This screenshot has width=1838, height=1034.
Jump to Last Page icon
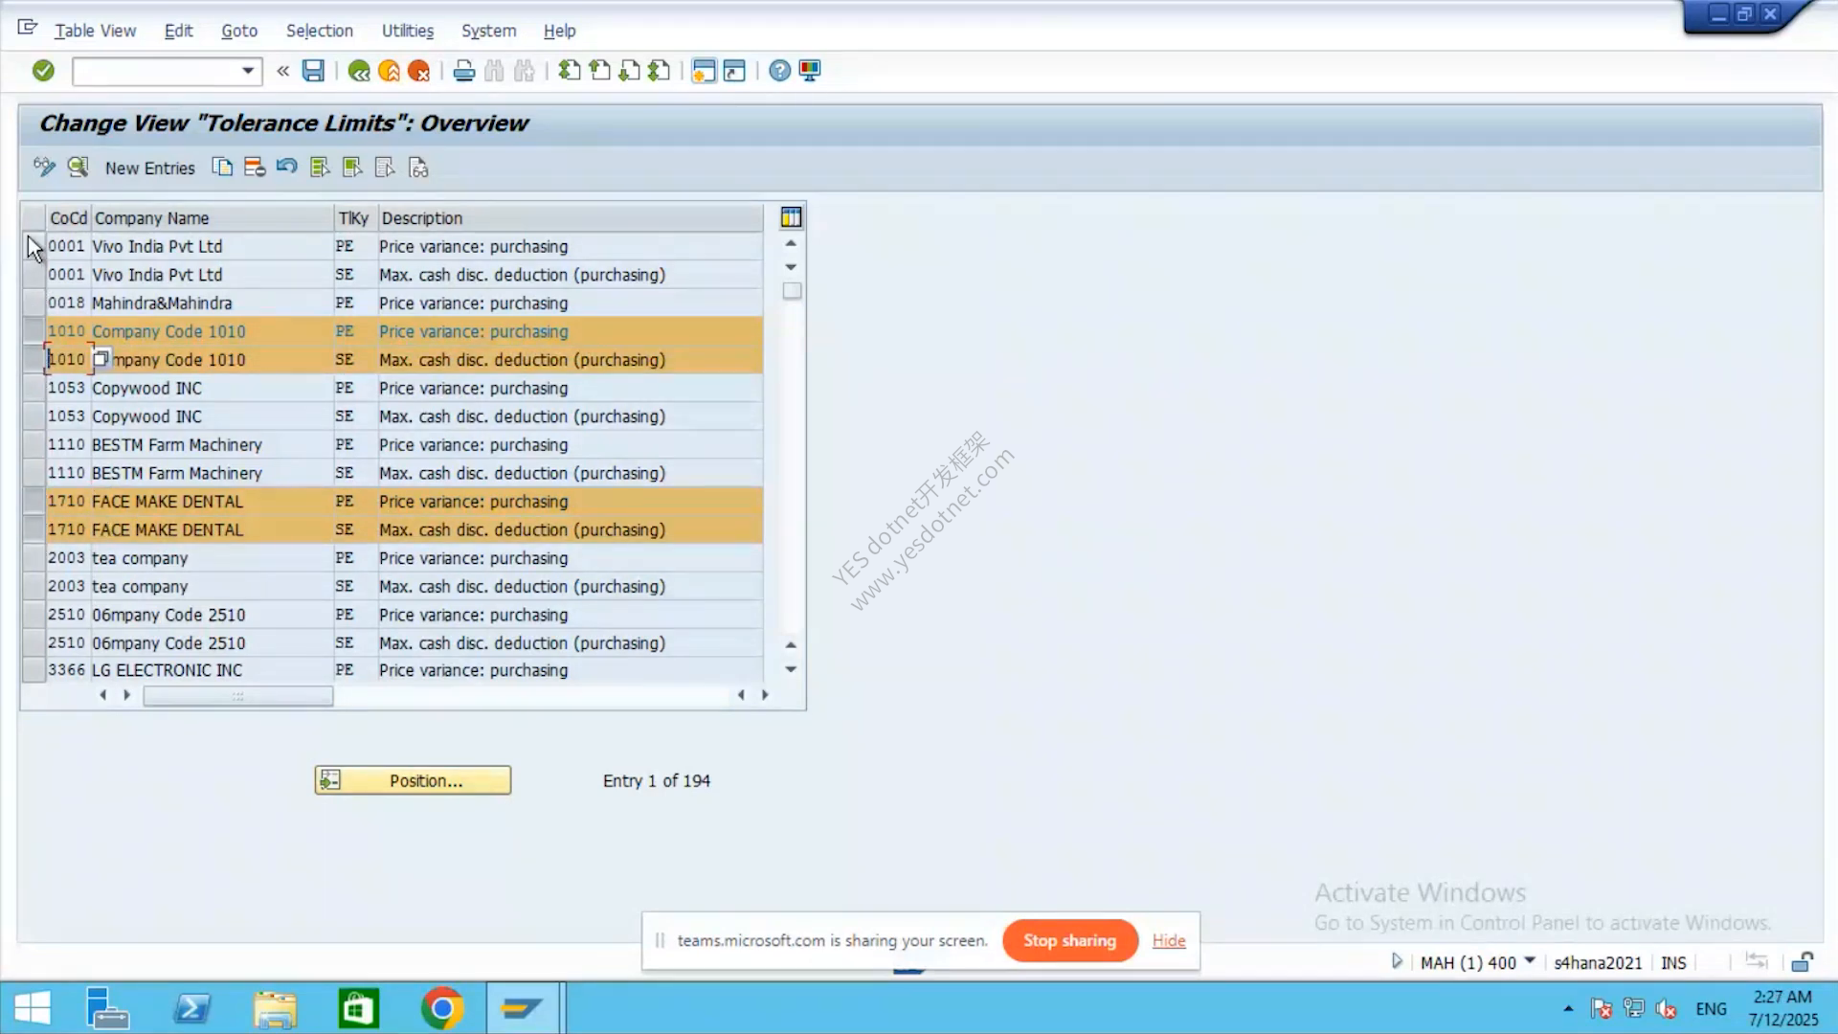[x=659, y=71]
